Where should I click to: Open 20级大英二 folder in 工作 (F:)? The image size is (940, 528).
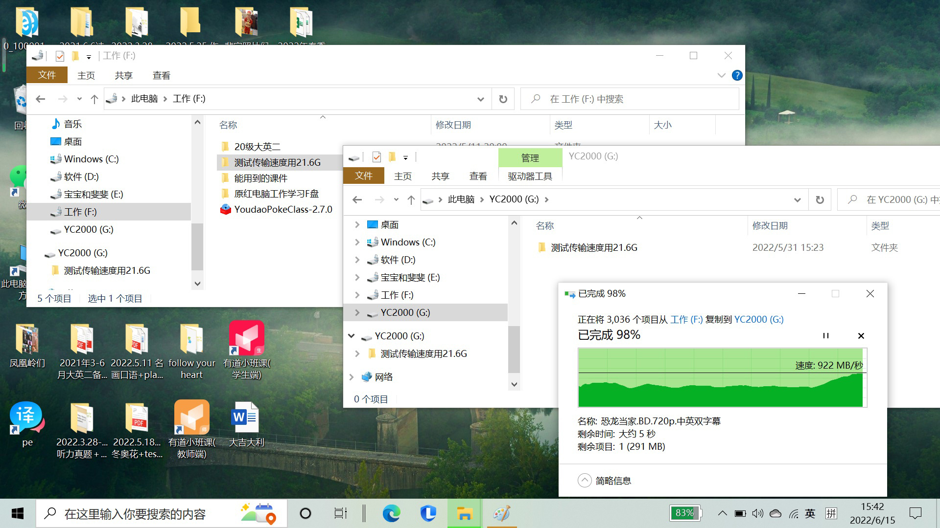(x=257, y=146)
